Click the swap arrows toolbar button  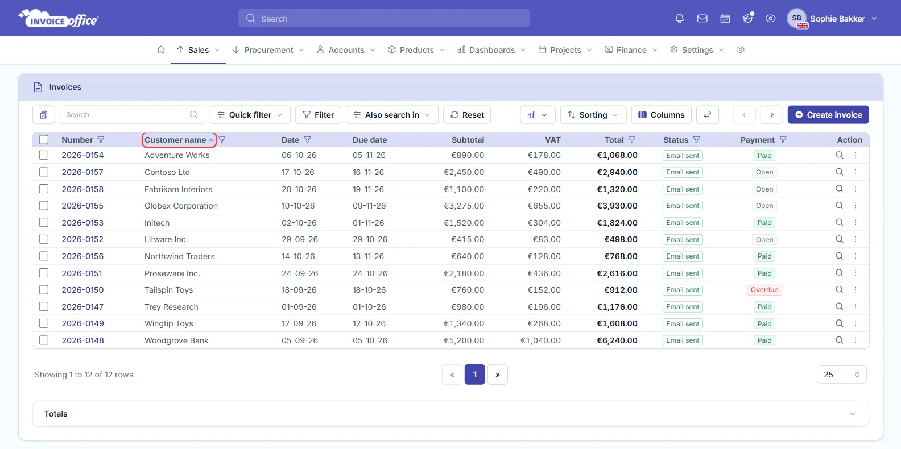coord(708,115)
